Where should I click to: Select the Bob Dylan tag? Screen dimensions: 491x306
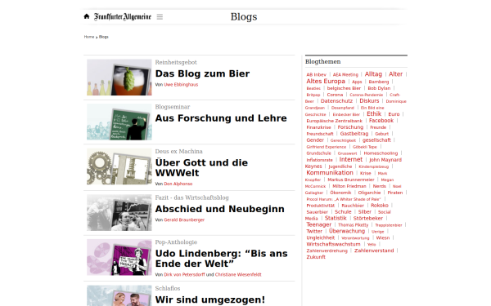[x=379, y=88]
